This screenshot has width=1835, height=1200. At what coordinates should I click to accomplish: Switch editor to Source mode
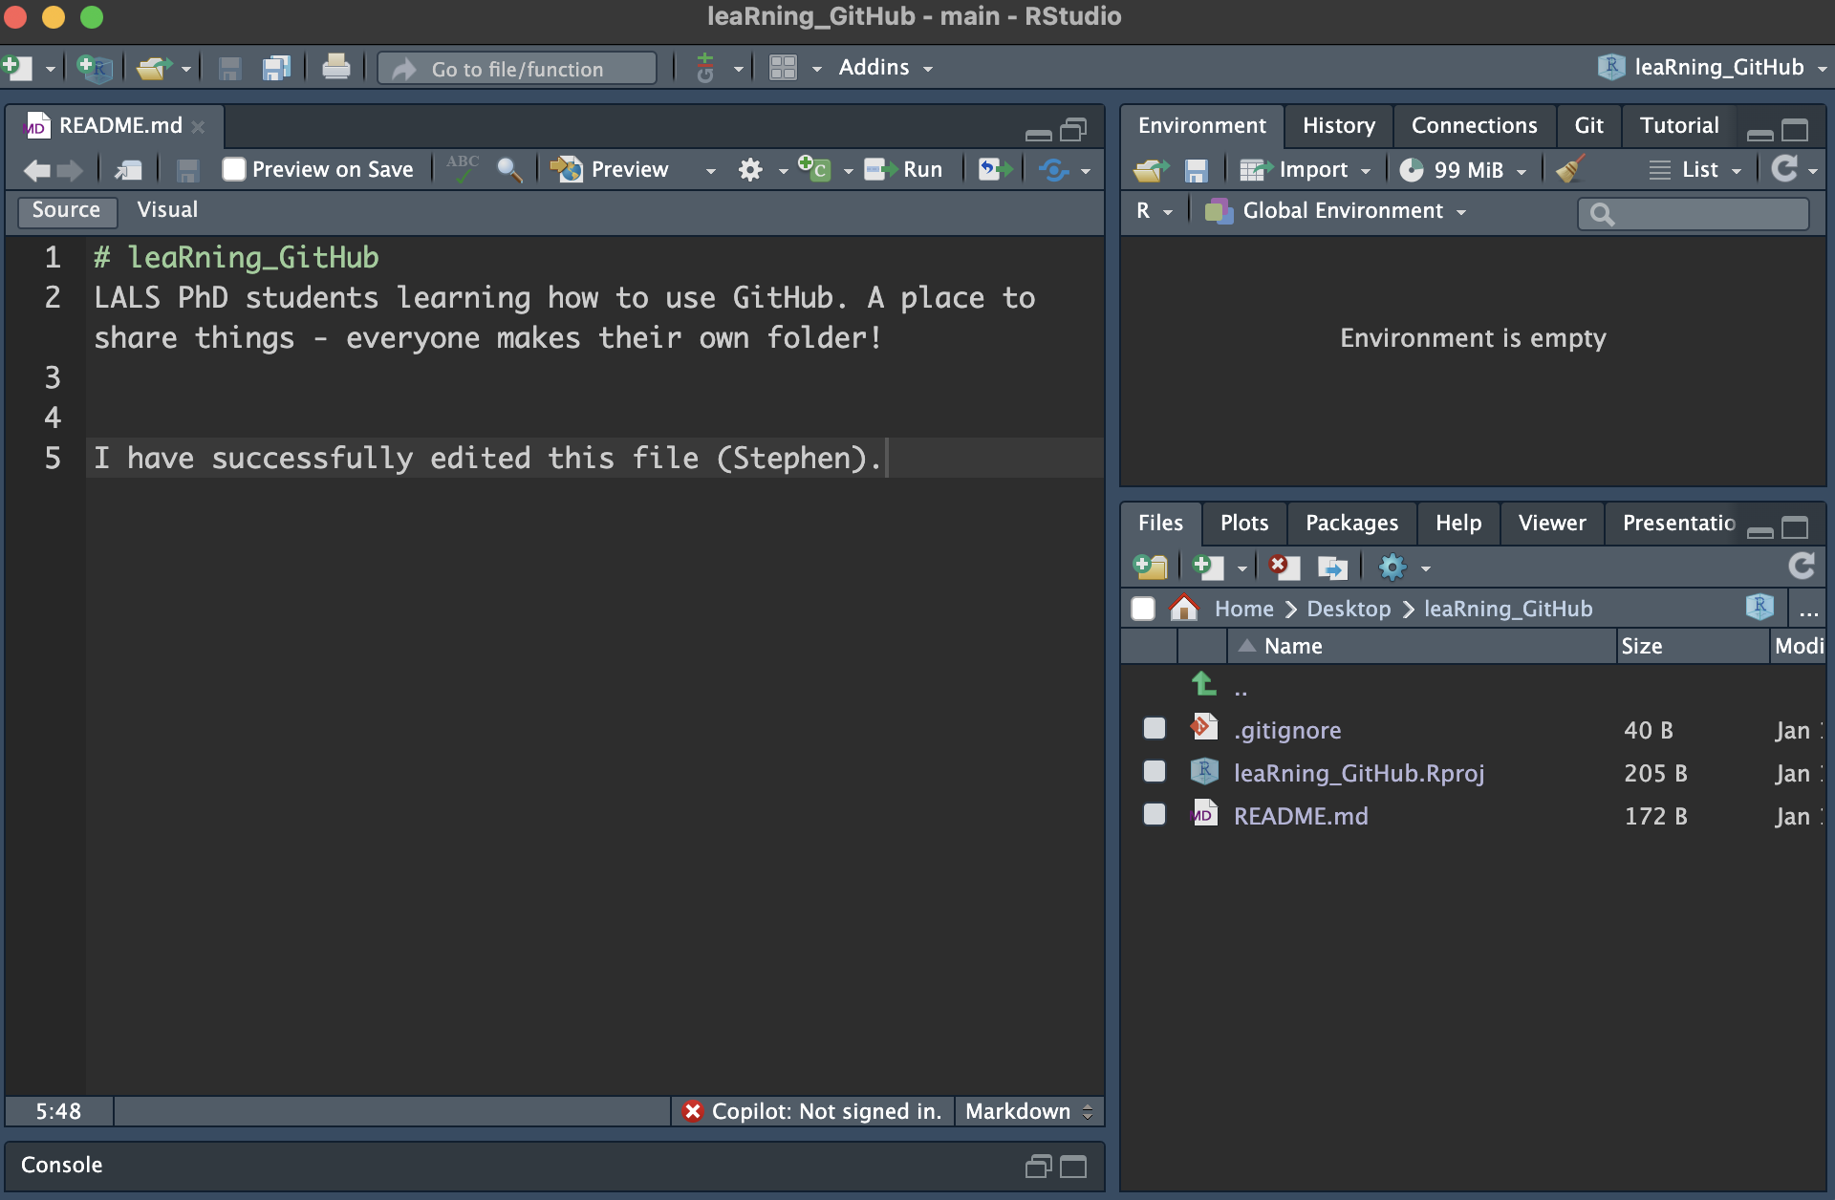(66, 210)
